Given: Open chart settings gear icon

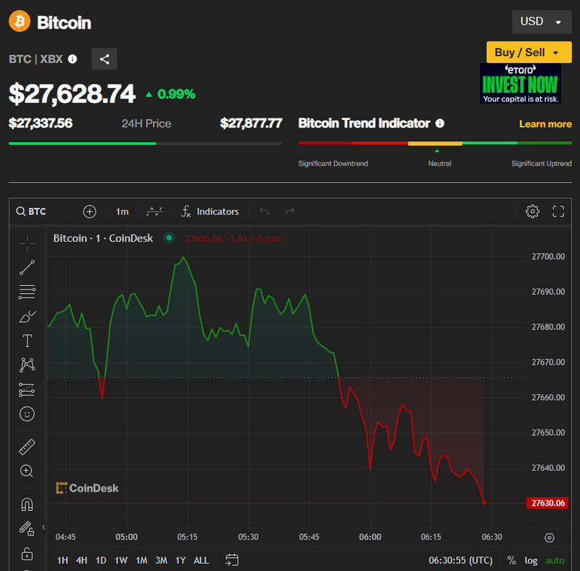Looking at the screenshot, I should pyautogui.click(x=532, y=211).
